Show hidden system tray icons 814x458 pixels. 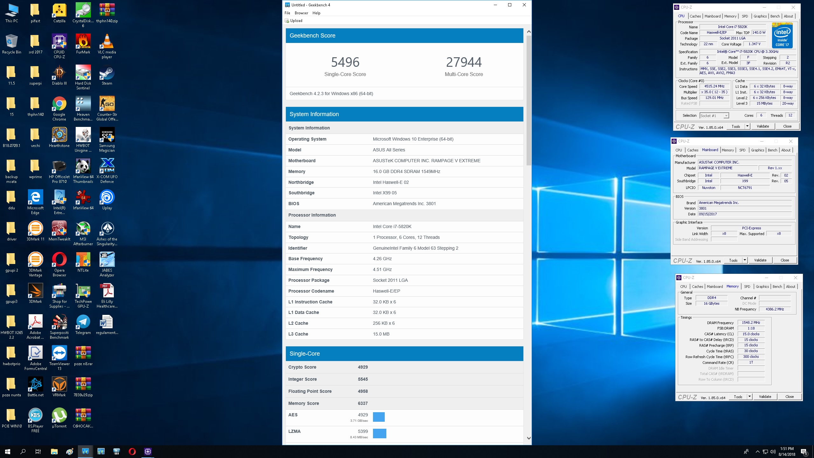(757, 451)
